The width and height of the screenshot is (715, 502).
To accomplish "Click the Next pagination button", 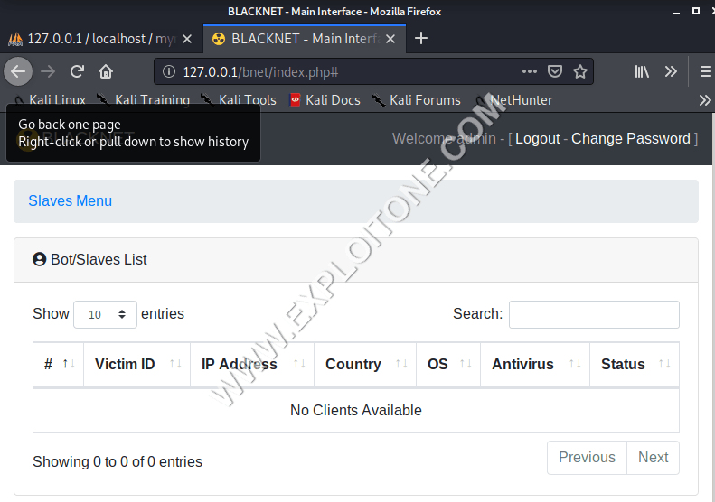I will point(653,458).
